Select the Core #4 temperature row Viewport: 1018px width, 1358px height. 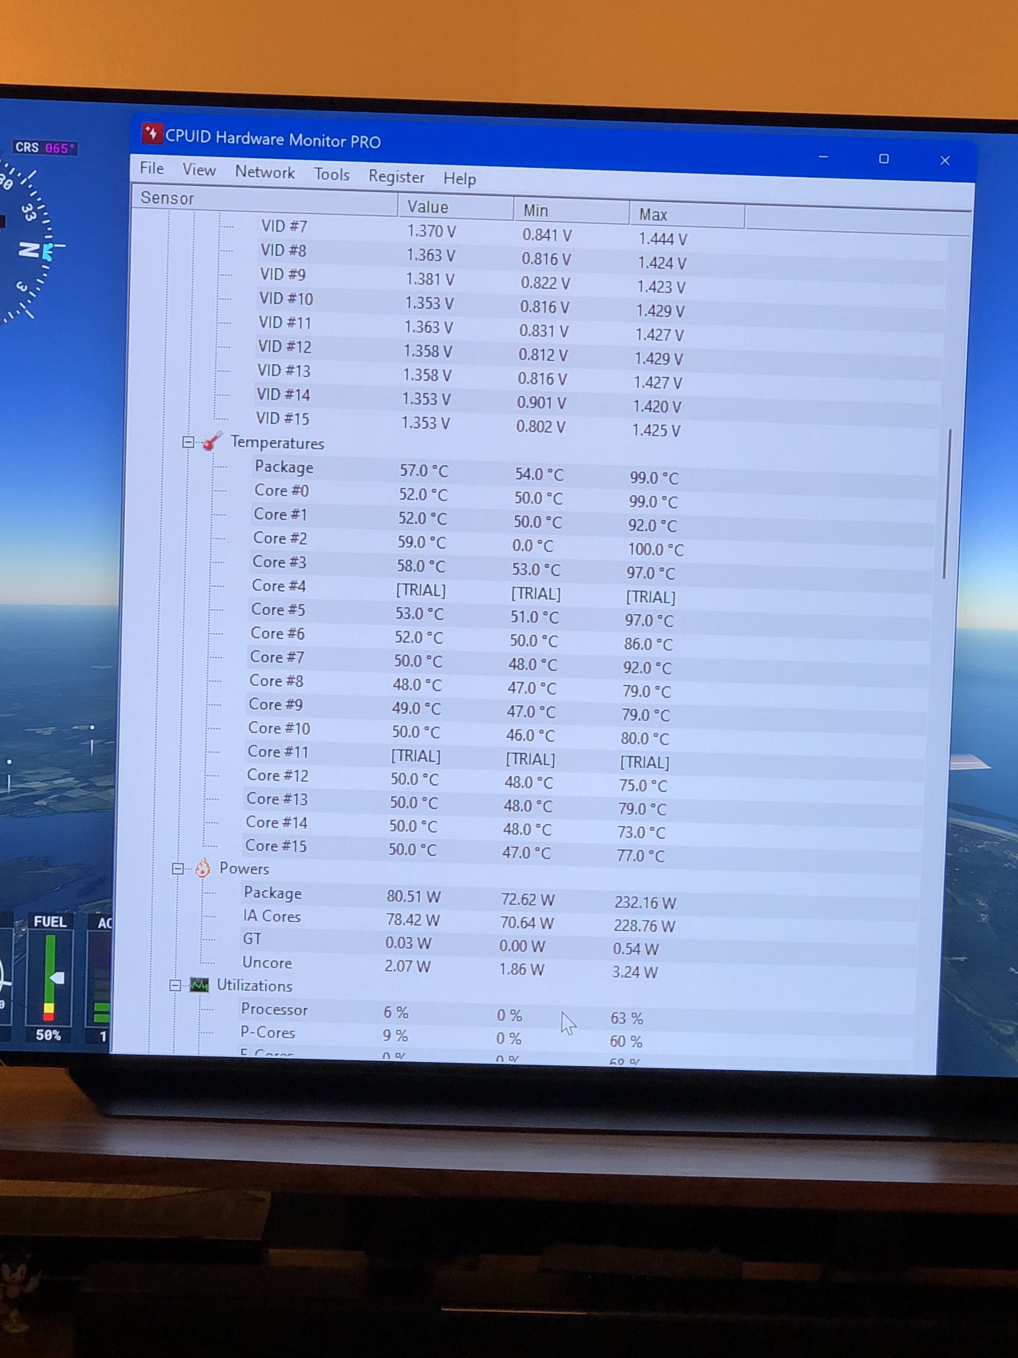(x=279, y=586)
